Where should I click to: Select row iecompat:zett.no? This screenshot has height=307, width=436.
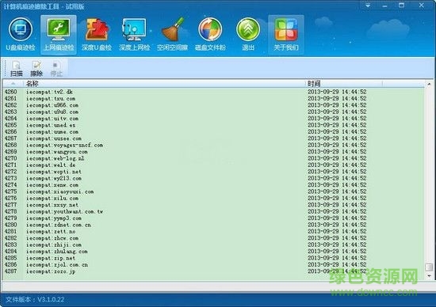pyautogui.click(x=213, y=232)
